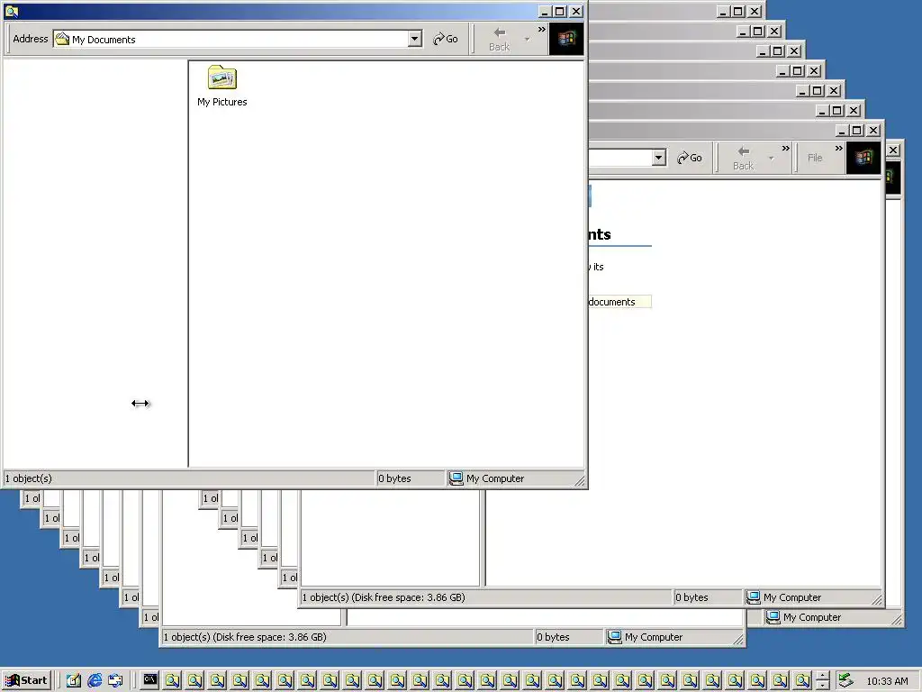The height and width of the screenshot is (692, 922).
Task: Launch Internet Explorer from quick launch
Action: pos(95,680)
